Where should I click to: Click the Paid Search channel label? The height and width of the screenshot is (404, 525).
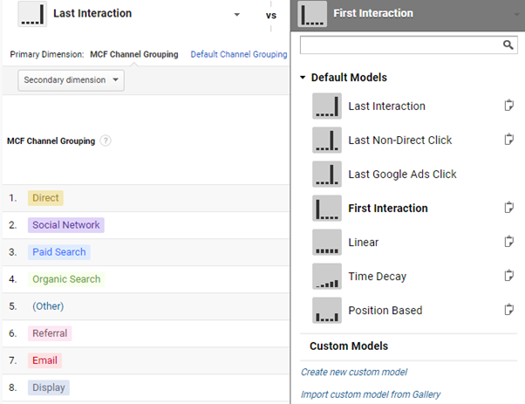tap(58, 252)
